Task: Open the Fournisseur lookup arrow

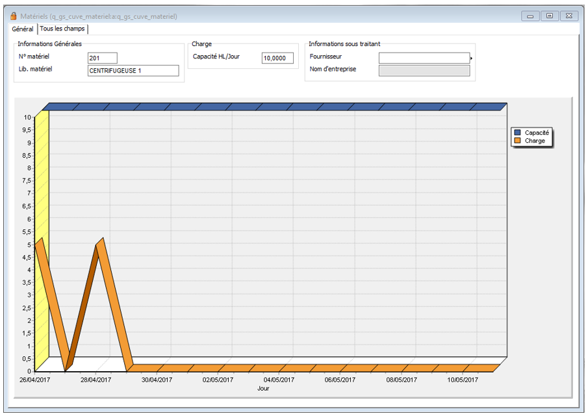Action: click(472, 58)
